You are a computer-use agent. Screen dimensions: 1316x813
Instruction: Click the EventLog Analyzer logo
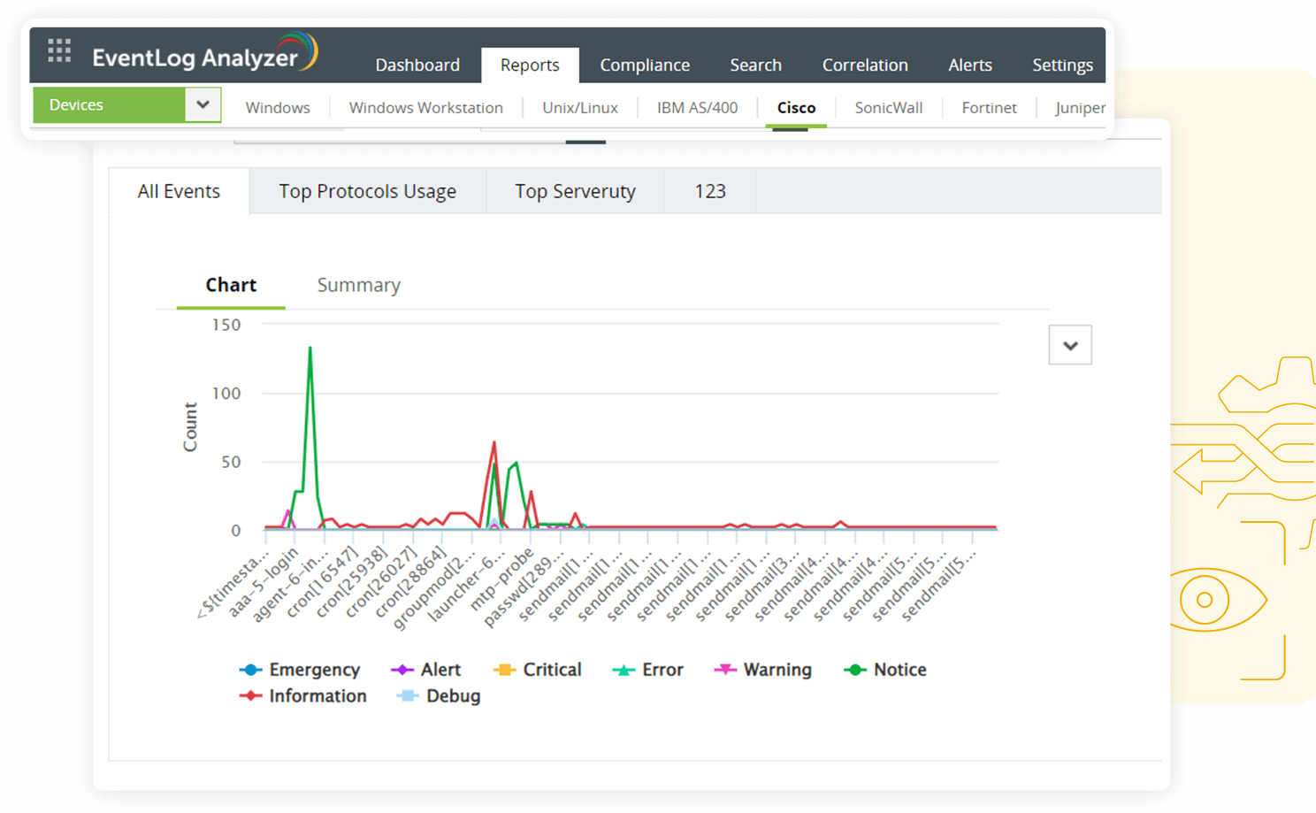coord(203,55)
